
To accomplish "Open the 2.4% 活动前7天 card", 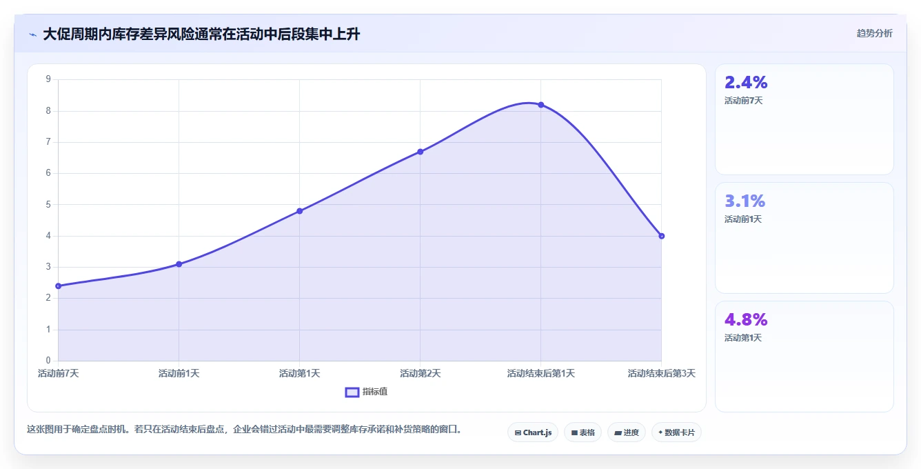I will pos(804,119).
